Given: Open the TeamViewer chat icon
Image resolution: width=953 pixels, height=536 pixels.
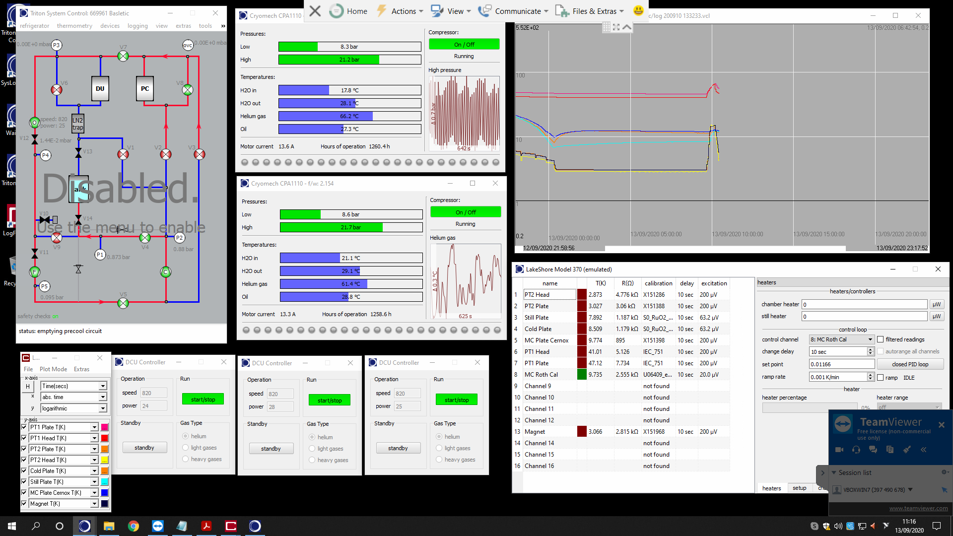Looking at the screenshot, I should [x=873, y=450].
